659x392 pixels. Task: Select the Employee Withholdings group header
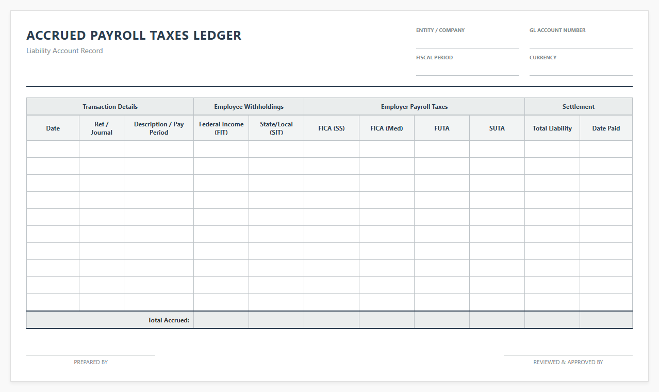point(249,107)
